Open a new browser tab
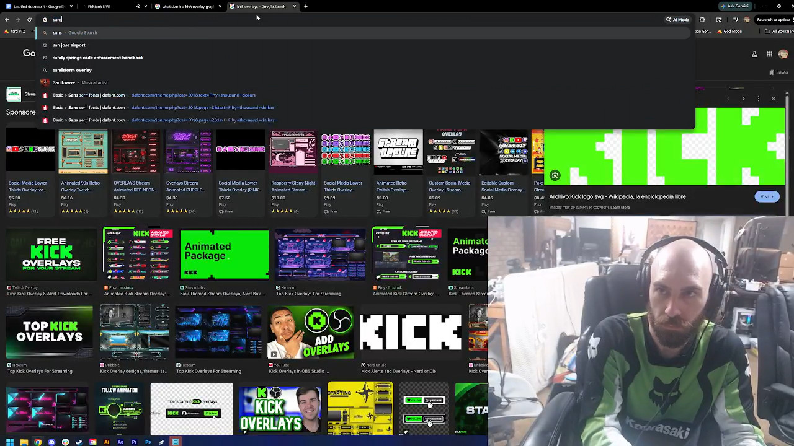 point(306,6)
